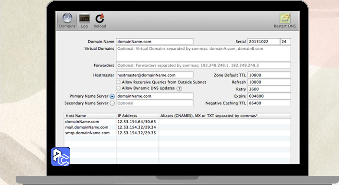339x185 pixels.
Task: Click into the Forwarders field
Action: click(x=203, y=65)
